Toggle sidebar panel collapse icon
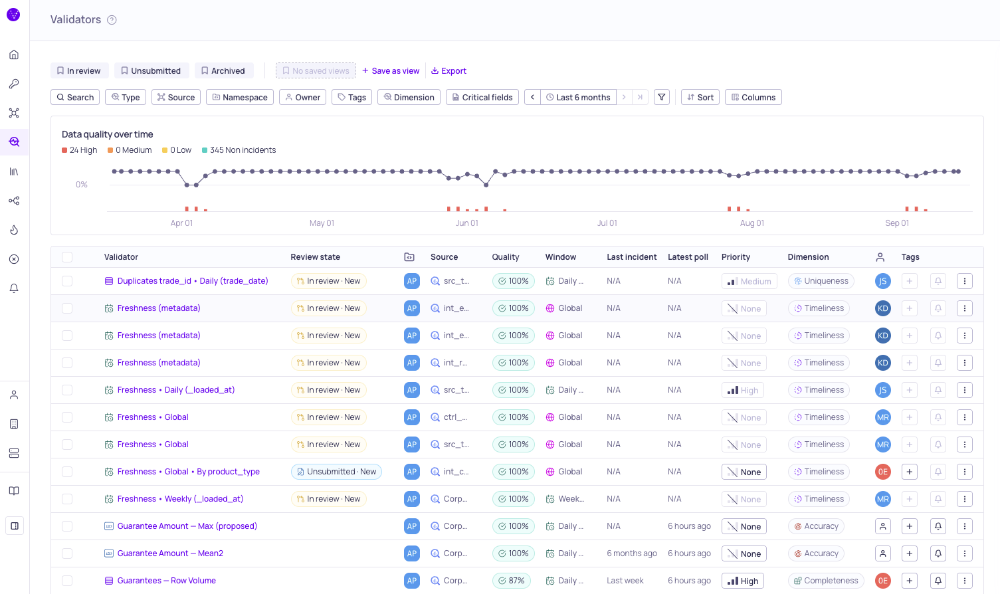This screenshot has height=594, width=1000. click(x=14, y=526)
